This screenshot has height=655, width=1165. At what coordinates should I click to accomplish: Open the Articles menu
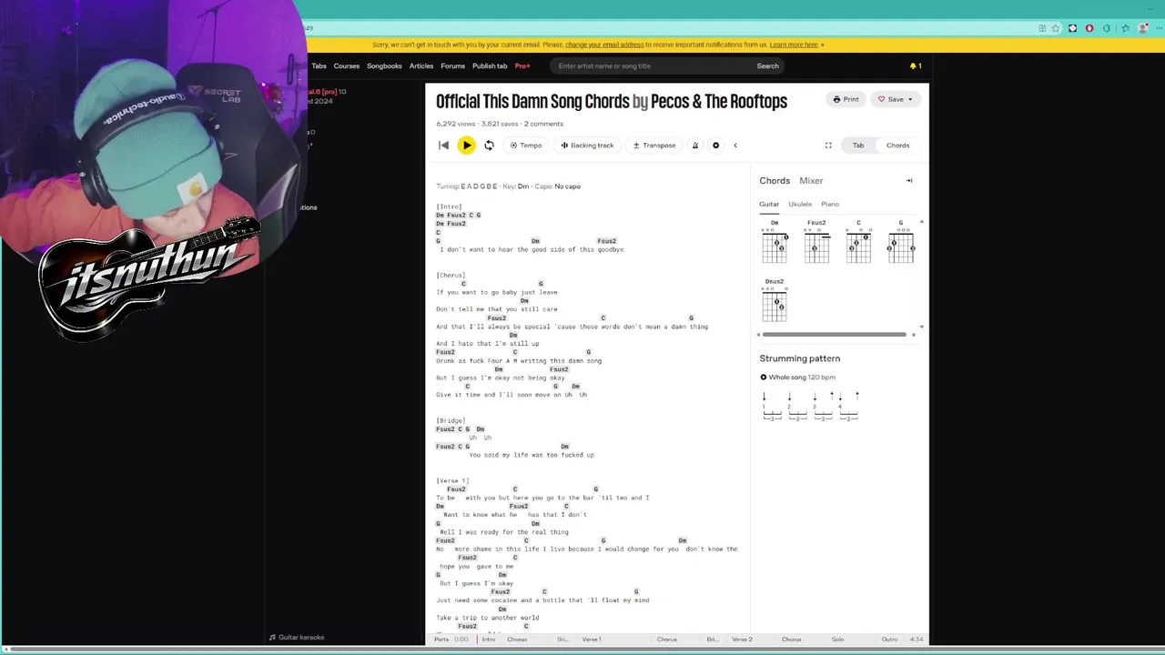[x=421, y=65]
